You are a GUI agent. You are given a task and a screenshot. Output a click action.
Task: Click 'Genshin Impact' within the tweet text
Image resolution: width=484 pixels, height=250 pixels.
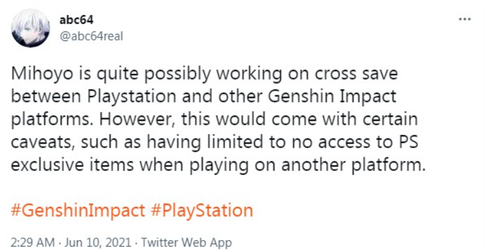pyautogui.click(x=332, y=97)
